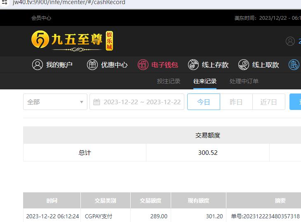Click the blue search button after 近7日

tap(295, 102)
